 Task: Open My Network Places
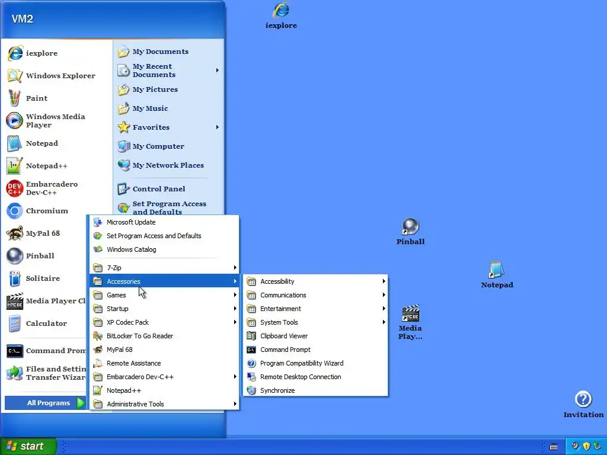coord(168,165)
